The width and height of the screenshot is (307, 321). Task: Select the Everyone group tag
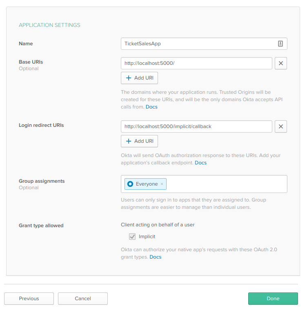[x=147, y=184]
